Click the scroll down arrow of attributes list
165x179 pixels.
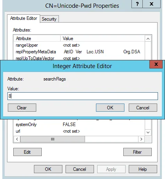[x=148, y=132]
